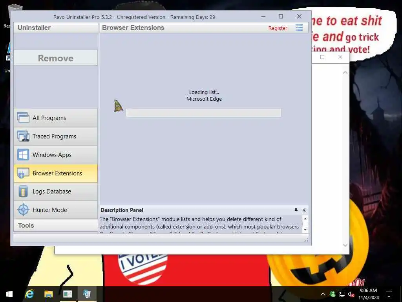Select Browser Extensions in the sidebar
The height and width of the screenshot is (302, 402).
pyautogui.click(x=56, y=173)
